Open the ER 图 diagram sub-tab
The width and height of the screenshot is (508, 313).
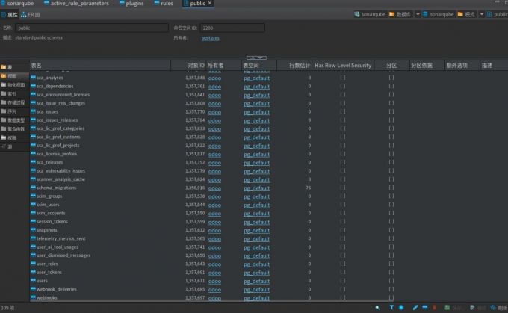30,15
